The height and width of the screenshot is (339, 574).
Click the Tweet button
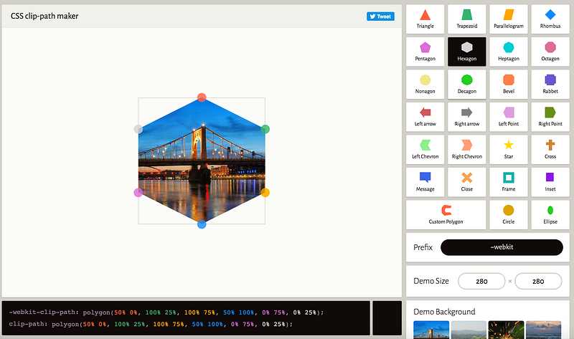380,16
